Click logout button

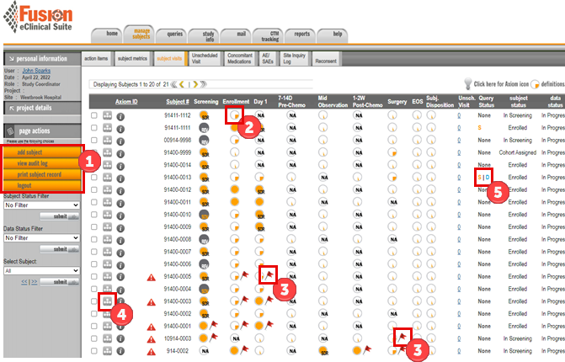pyautogui.click(x=42, y=185)
